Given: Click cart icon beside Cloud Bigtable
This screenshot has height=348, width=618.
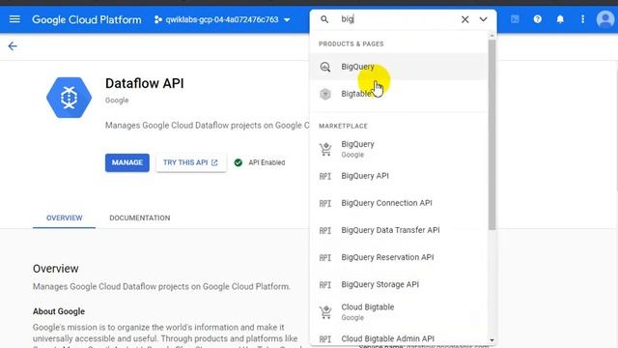Looking at the screenshot, I should click(325, 312).
